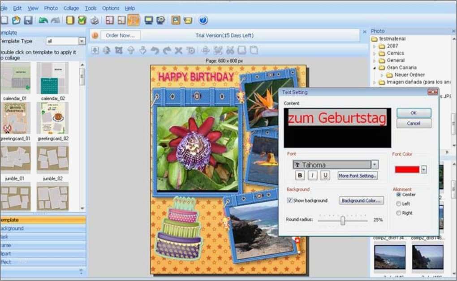The height and width of the screenshot is (281, 457).
Task: Click the yellow page icon in main toolbar
Action: coord(70,20)
